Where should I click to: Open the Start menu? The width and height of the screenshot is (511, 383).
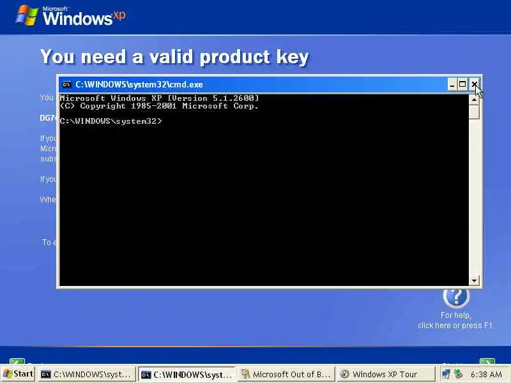(x=18, y=374)
